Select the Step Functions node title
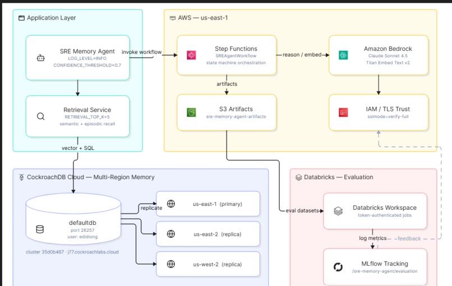Screen dimensions: 452x286 tap(236, 49)
